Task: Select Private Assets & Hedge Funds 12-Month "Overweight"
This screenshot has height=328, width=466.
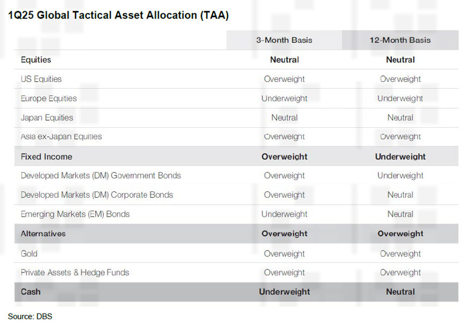Action: [x=400, y=272]
